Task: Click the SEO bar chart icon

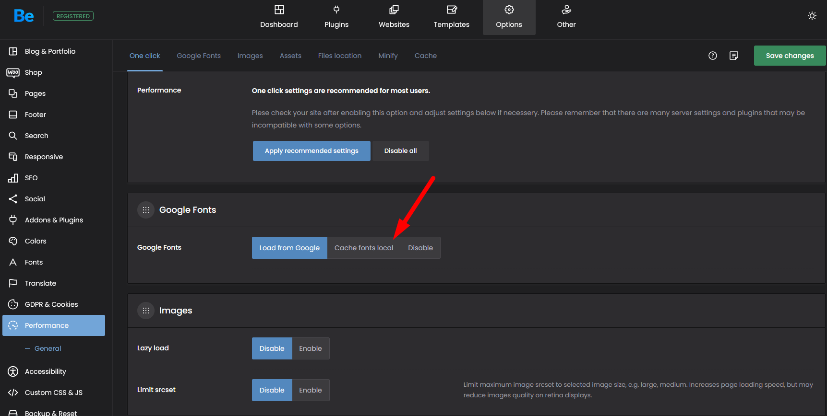Action: pyautogui.click(x=13, y=178)
